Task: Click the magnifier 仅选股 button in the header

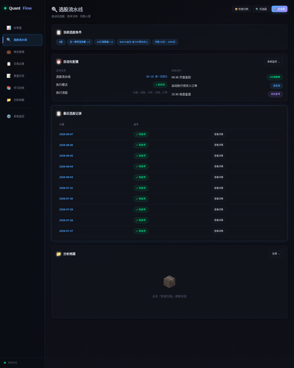Action: (261, 9)
